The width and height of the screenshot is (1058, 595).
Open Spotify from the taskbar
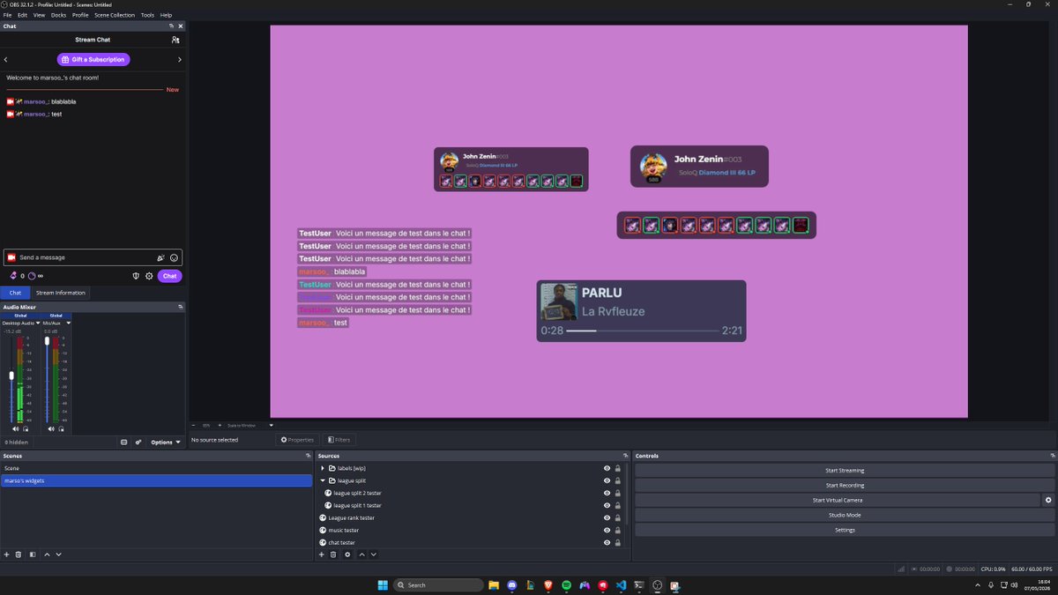click(567, 585)
